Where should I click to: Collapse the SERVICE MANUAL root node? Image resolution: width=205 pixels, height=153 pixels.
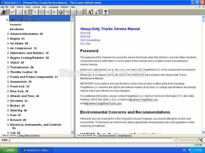point(7,20)
